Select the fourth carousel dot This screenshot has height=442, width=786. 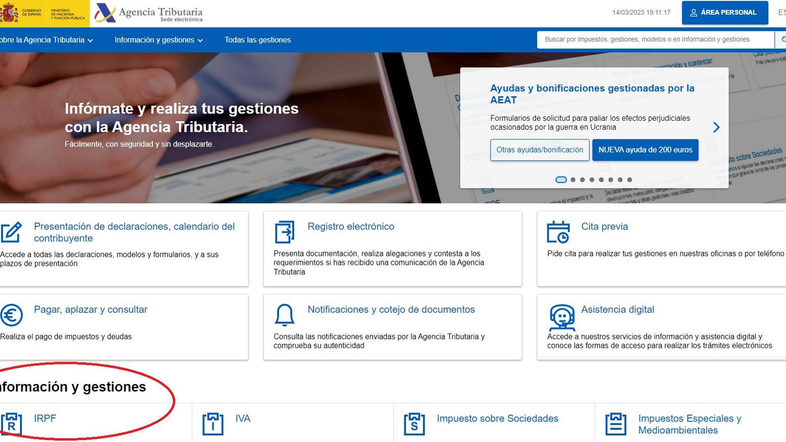pyautogui.click(x=592, y=180)
